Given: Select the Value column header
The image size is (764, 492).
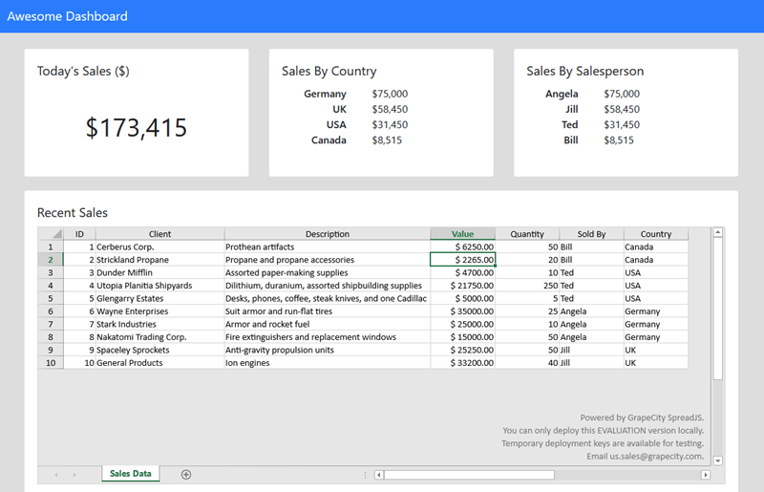Looking at the screenshot, I should (x=462, y=233).
